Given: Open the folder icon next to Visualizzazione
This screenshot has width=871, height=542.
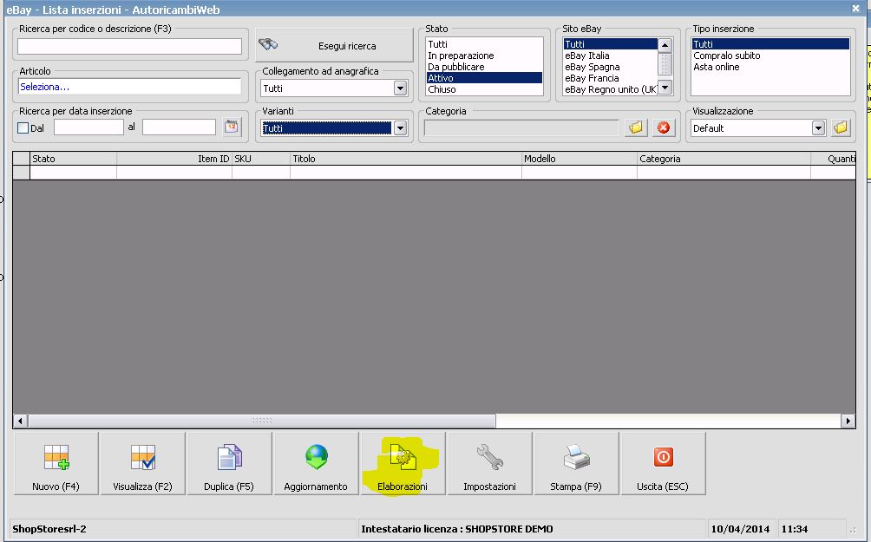Looking at the screenshot, I should pyautogui.click(x=841, y=127).
